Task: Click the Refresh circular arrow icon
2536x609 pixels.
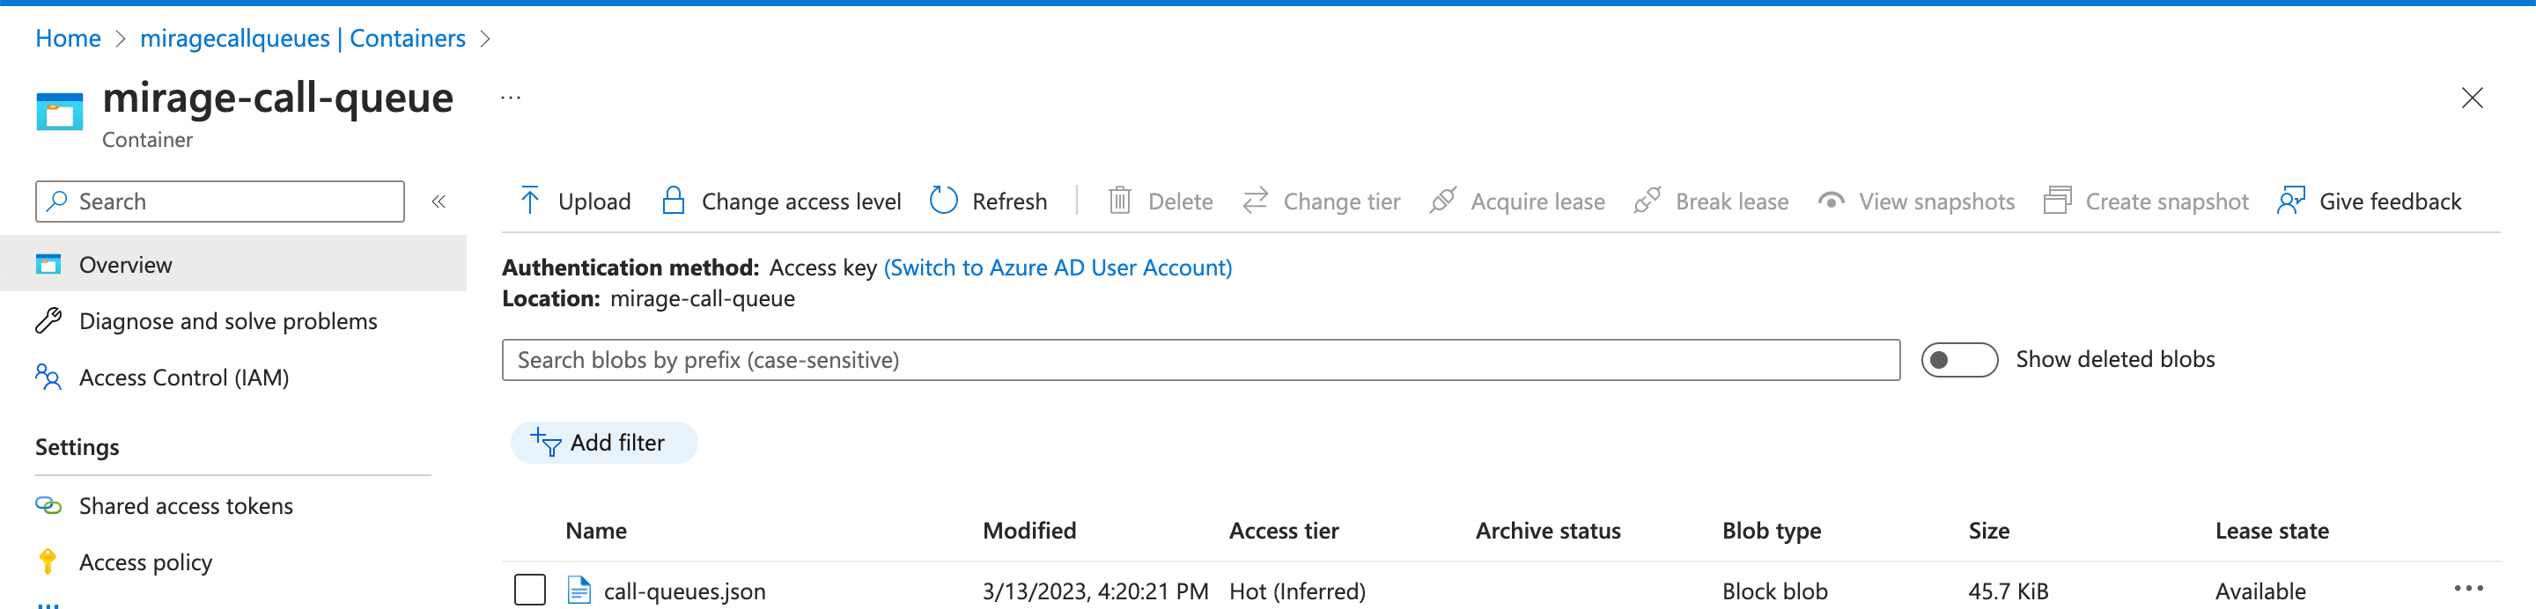Action: 943,201
